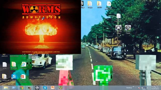
Task: Open the Skype desktop shortcut
Action: pos(14,77)
